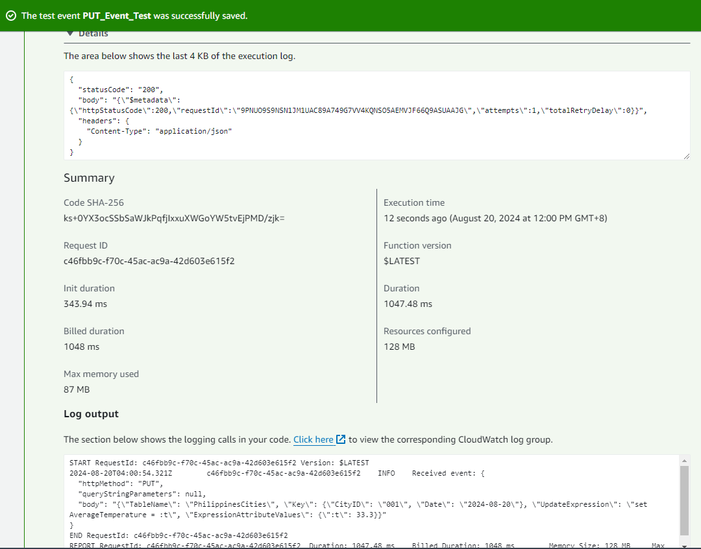701x549 pixels.
Task: Click the 128 MB Resources configured value
Action: 399,347
